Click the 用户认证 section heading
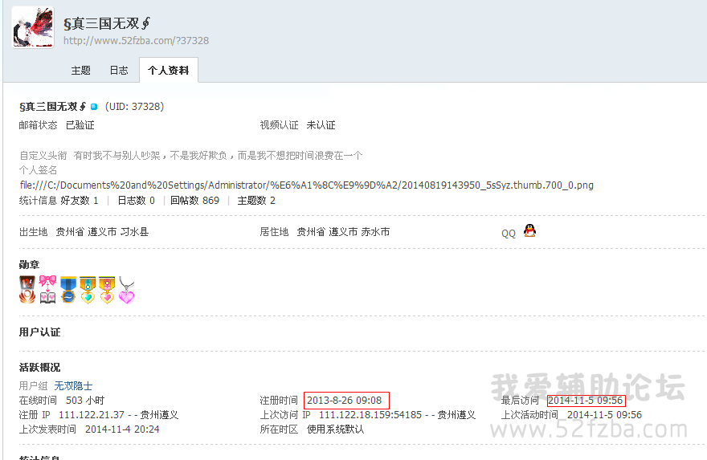707x460 pixels. tap(39, 332)
